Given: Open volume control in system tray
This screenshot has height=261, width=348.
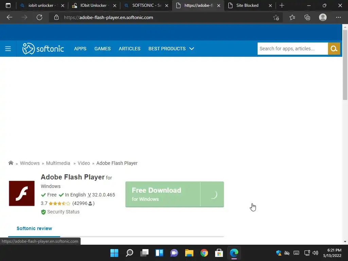Looking at the screenshot, I should (315, 253).
